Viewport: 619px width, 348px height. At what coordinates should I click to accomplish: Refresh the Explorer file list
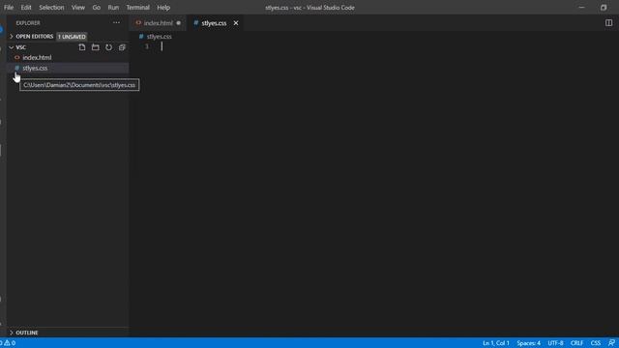[x=108, y=47]
